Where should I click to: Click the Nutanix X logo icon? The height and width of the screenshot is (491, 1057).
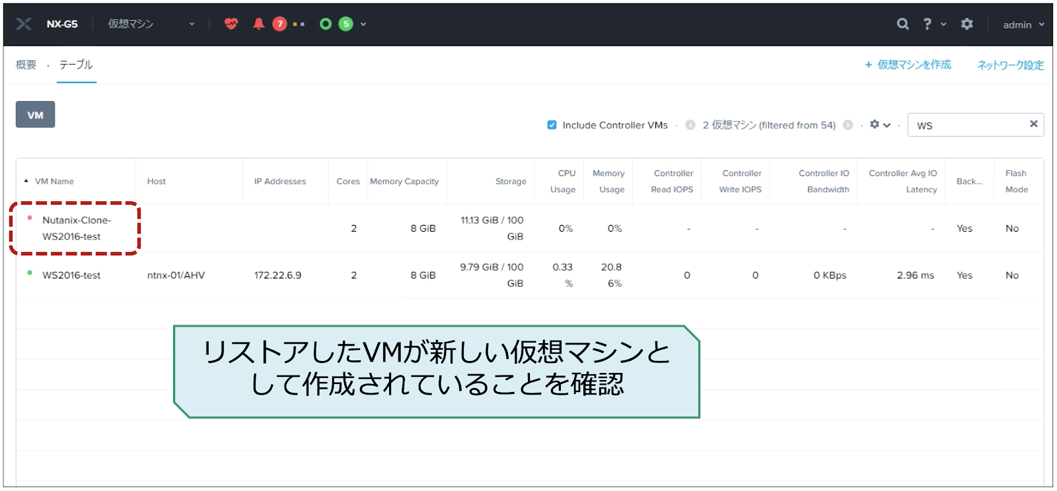coord(24,24)
